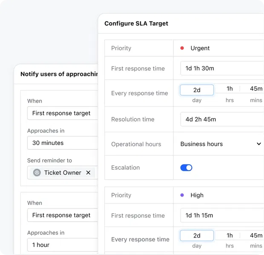This screenshot has height=255, width=264.
Task: Click First response time label in High section
Action: (138, 215)
